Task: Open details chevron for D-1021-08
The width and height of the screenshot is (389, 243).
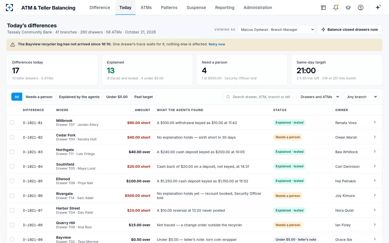Action: pos(375,225)
